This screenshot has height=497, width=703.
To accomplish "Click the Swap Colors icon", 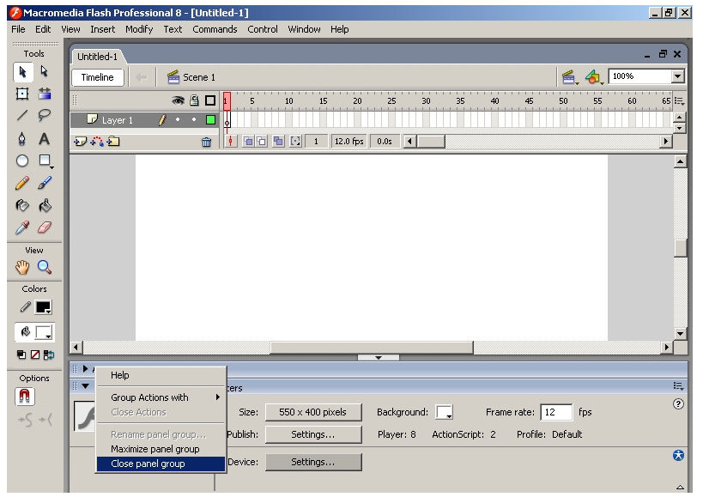I will [x=49, y=355].
